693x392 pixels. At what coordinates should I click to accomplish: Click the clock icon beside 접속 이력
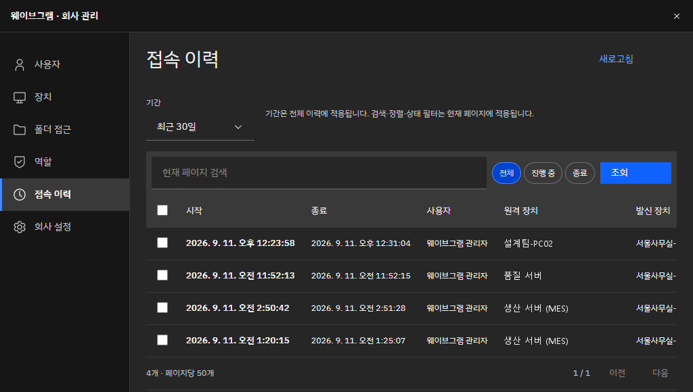[x=20, y=194]
